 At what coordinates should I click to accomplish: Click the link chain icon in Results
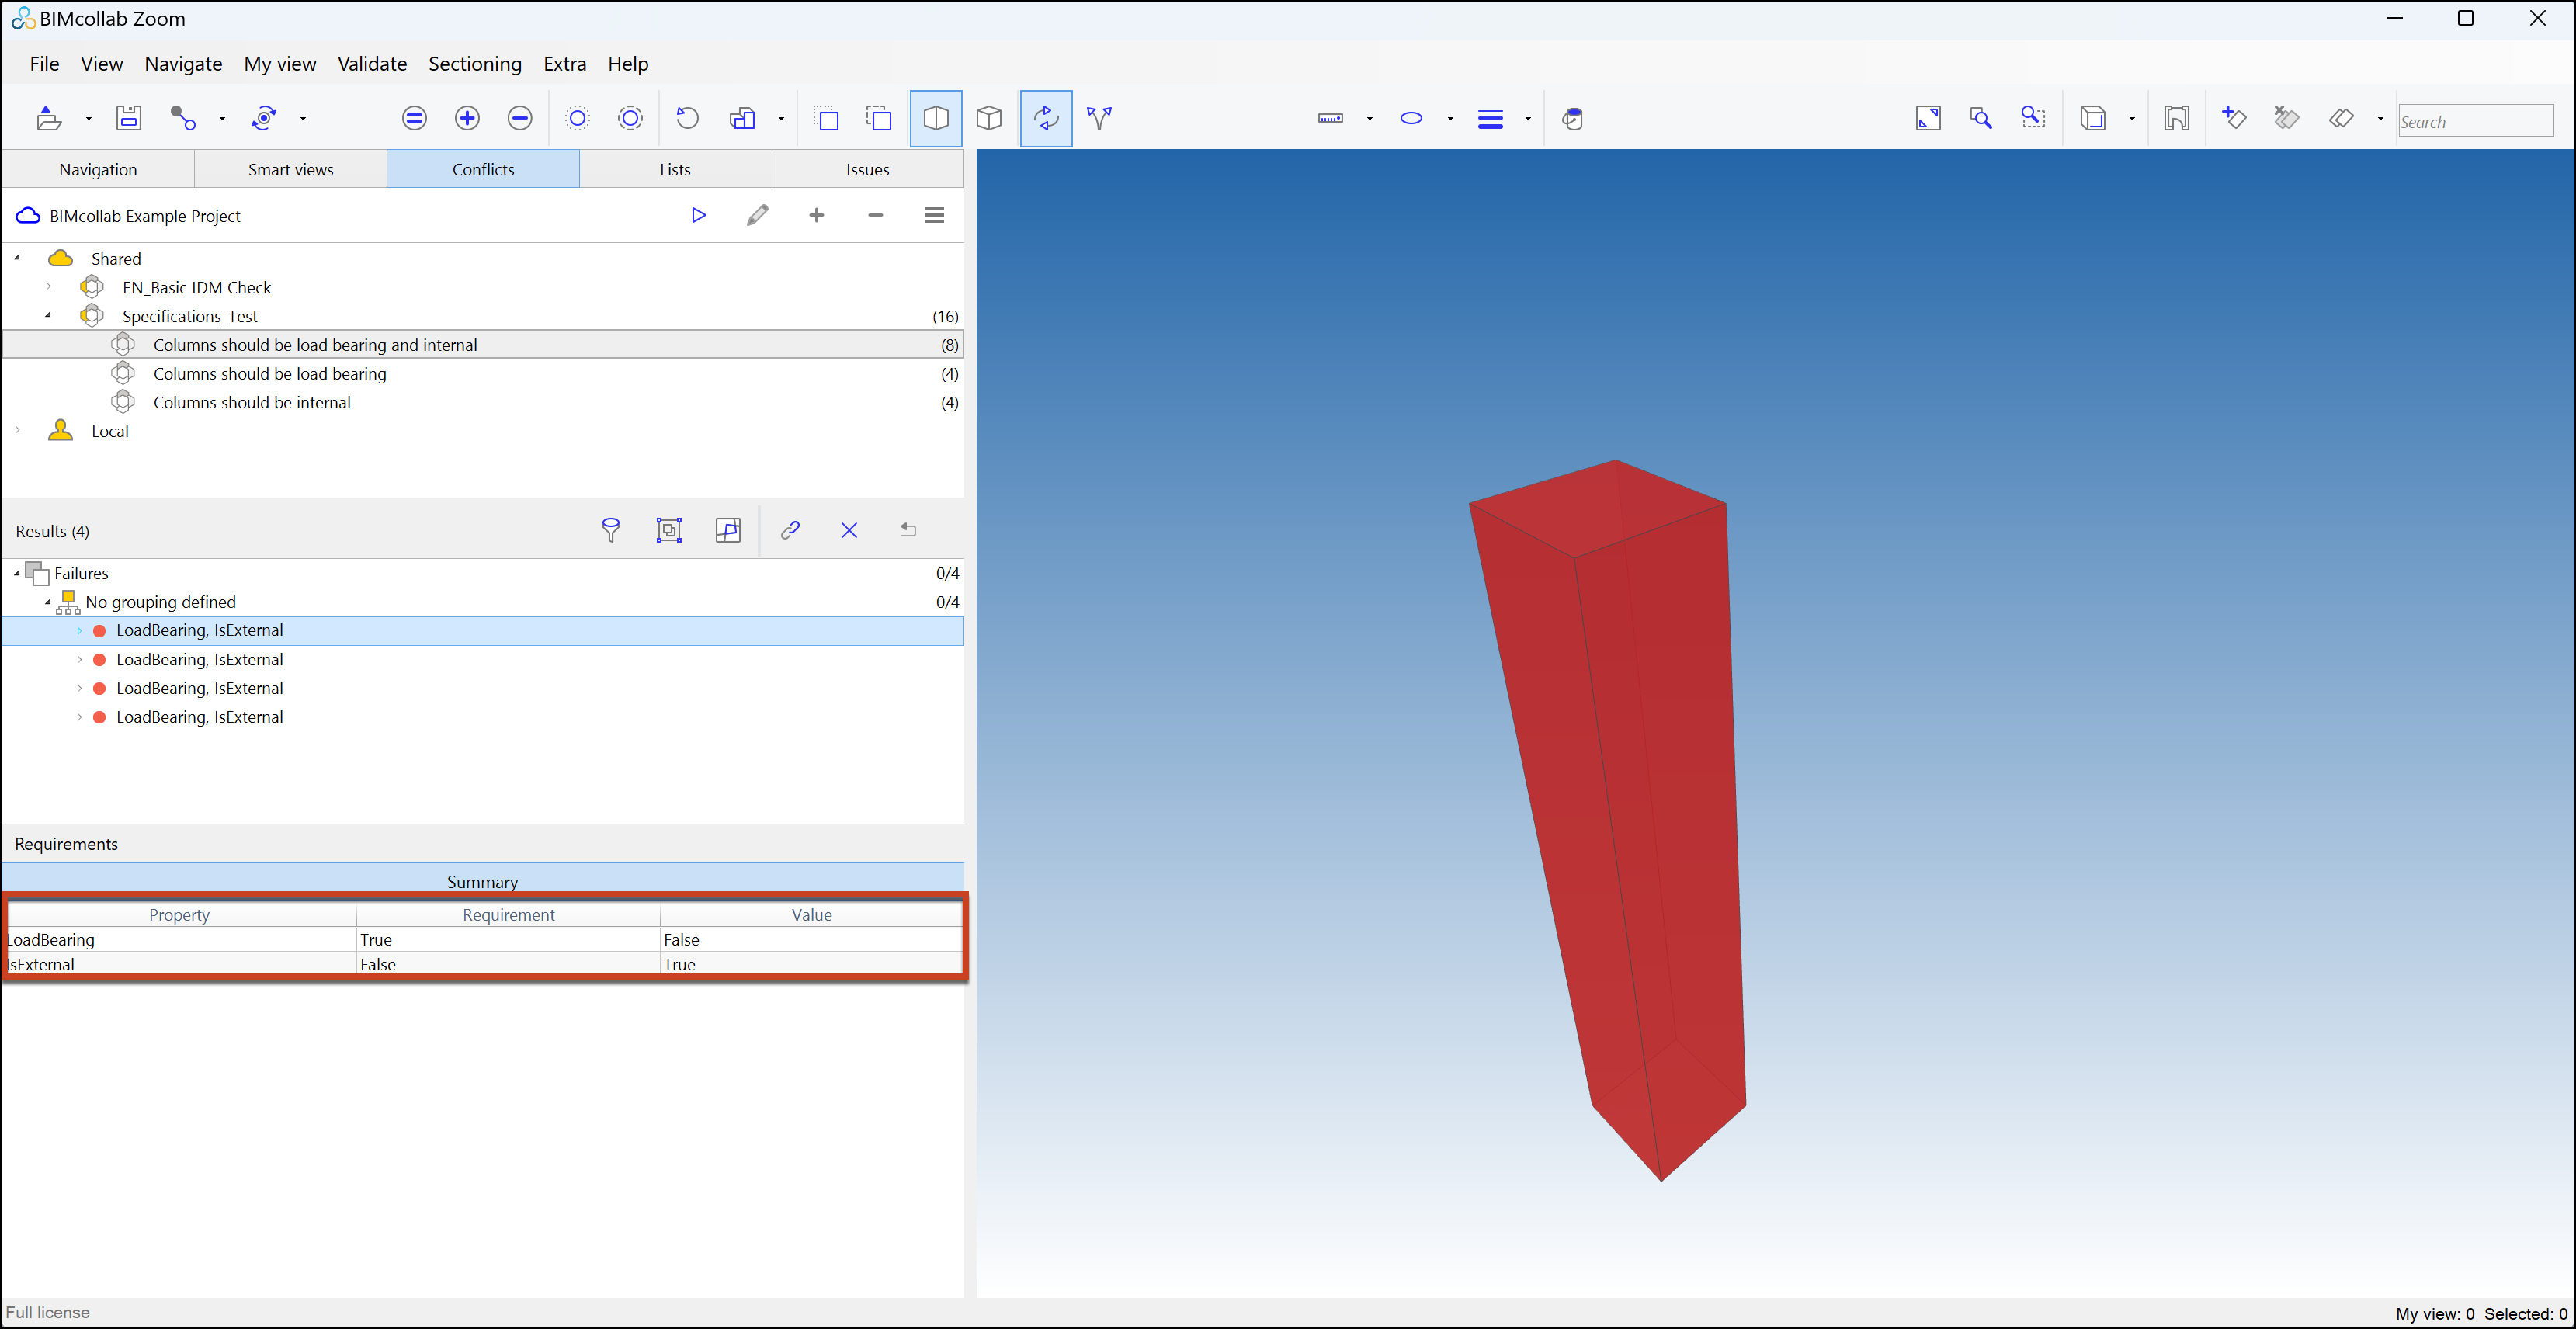point(790,530)
